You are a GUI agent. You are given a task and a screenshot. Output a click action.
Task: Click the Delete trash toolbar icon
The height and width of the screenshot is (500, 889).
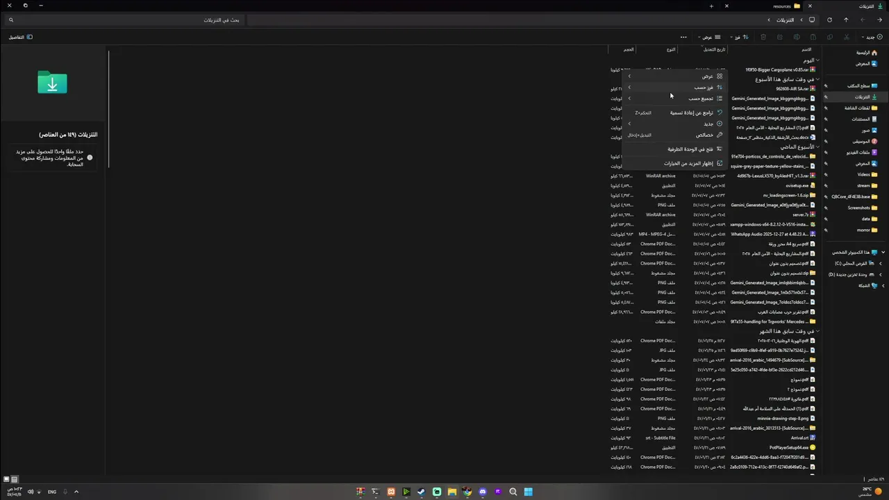(763, 37)
